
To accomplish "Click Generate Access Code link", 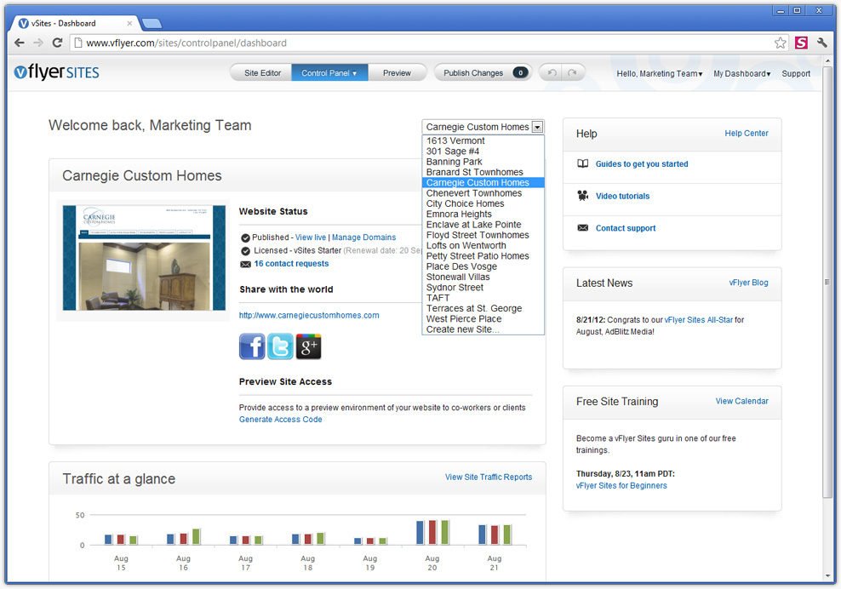I will 281,420.
